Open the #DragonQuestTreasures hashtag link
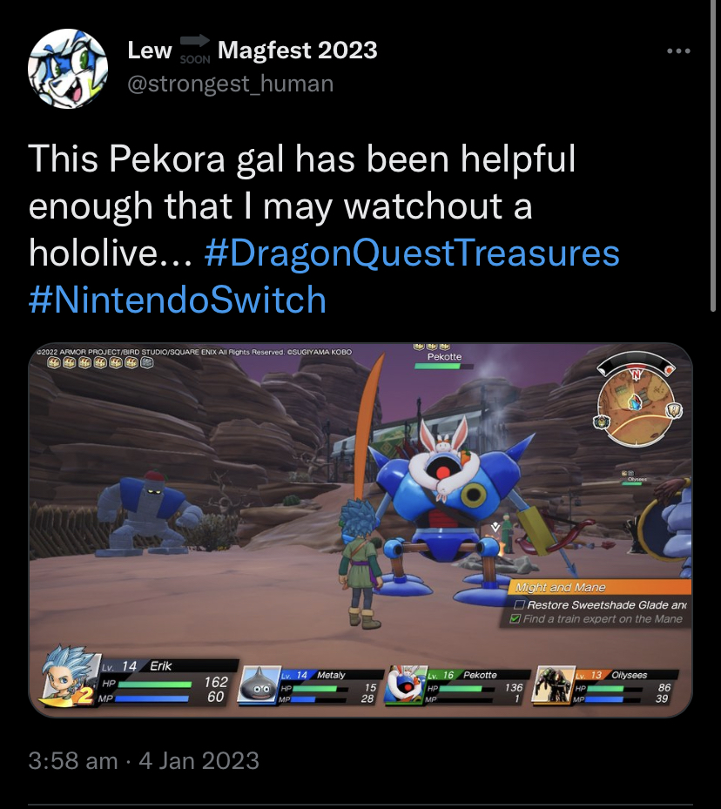 tap(412, 253)
